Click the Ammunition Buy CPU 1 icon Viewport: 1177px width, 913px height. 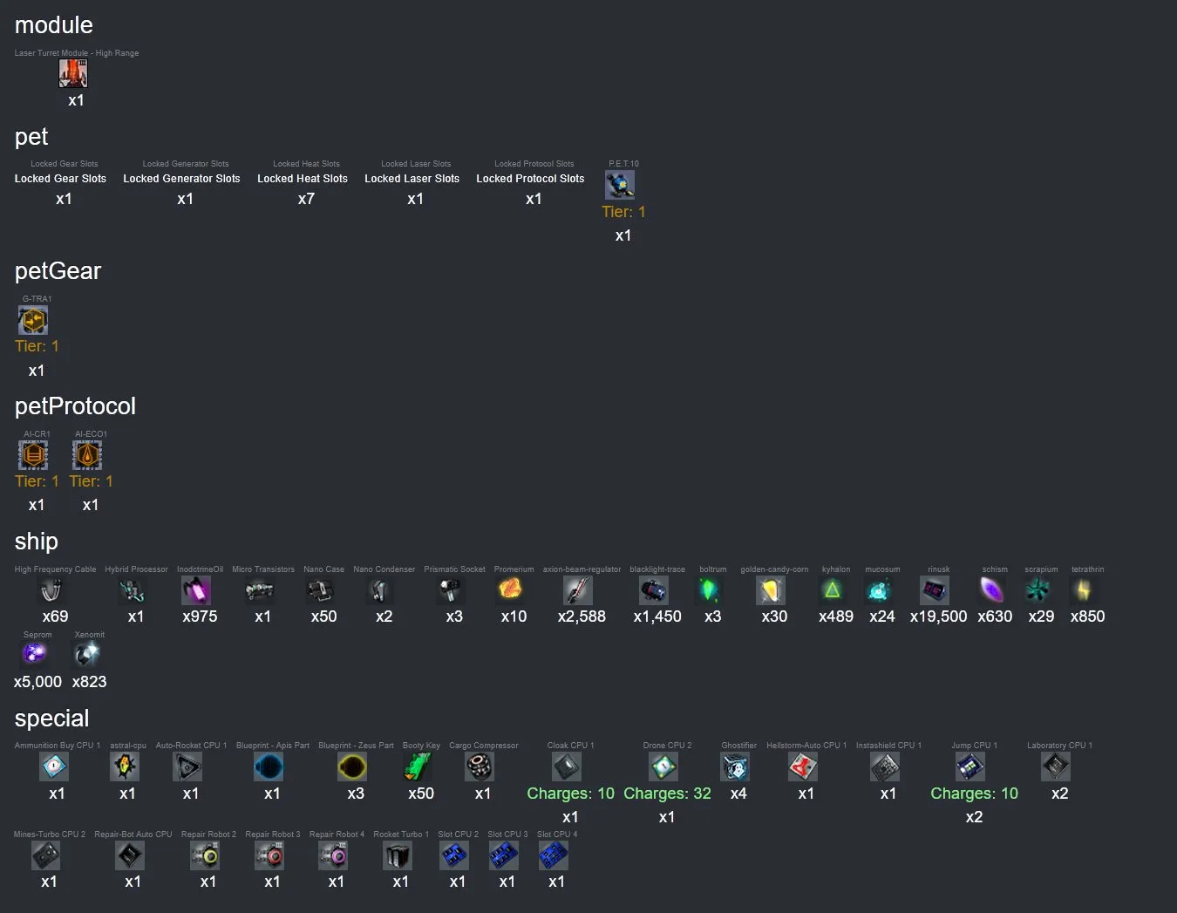[x=54, y=767]
